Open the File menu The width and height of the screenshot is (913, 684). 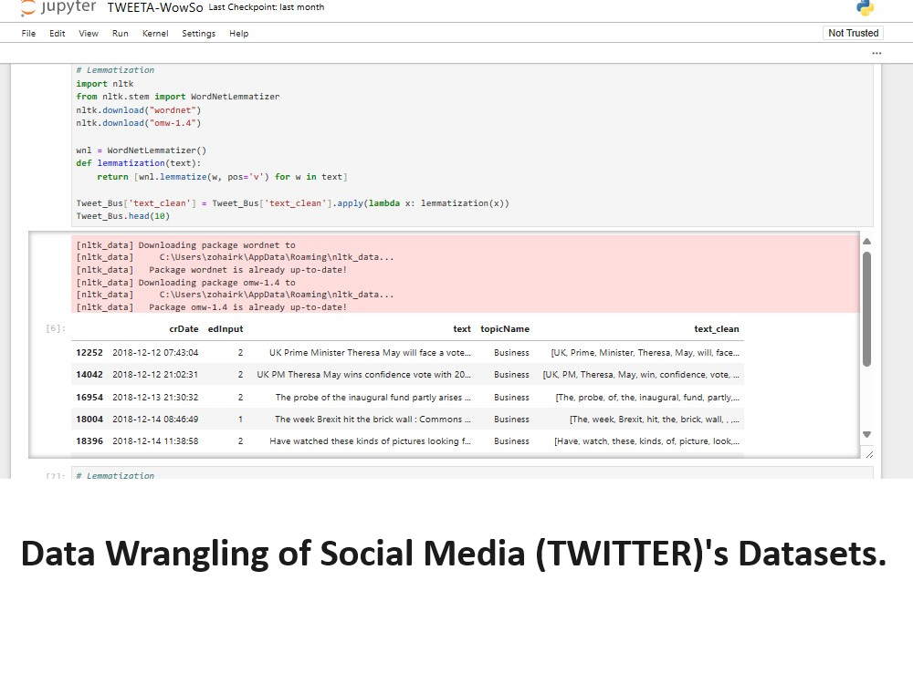coord(28,33)
